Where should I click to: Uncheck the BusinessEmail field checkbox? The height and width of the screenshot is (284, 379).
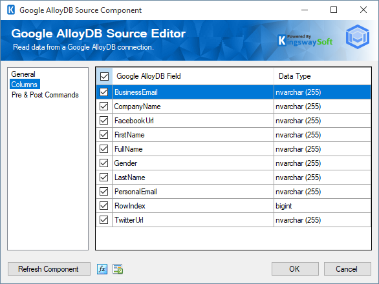104,92
